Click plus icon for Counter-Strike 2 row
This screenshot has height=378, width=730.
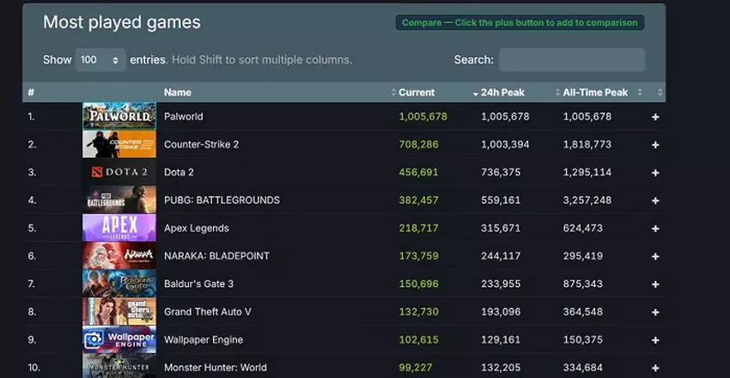[x=655, y=144]
